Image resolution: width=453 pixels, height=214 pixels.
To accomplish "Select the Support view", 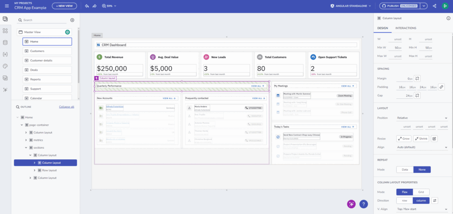I will (x=47, y=89).
